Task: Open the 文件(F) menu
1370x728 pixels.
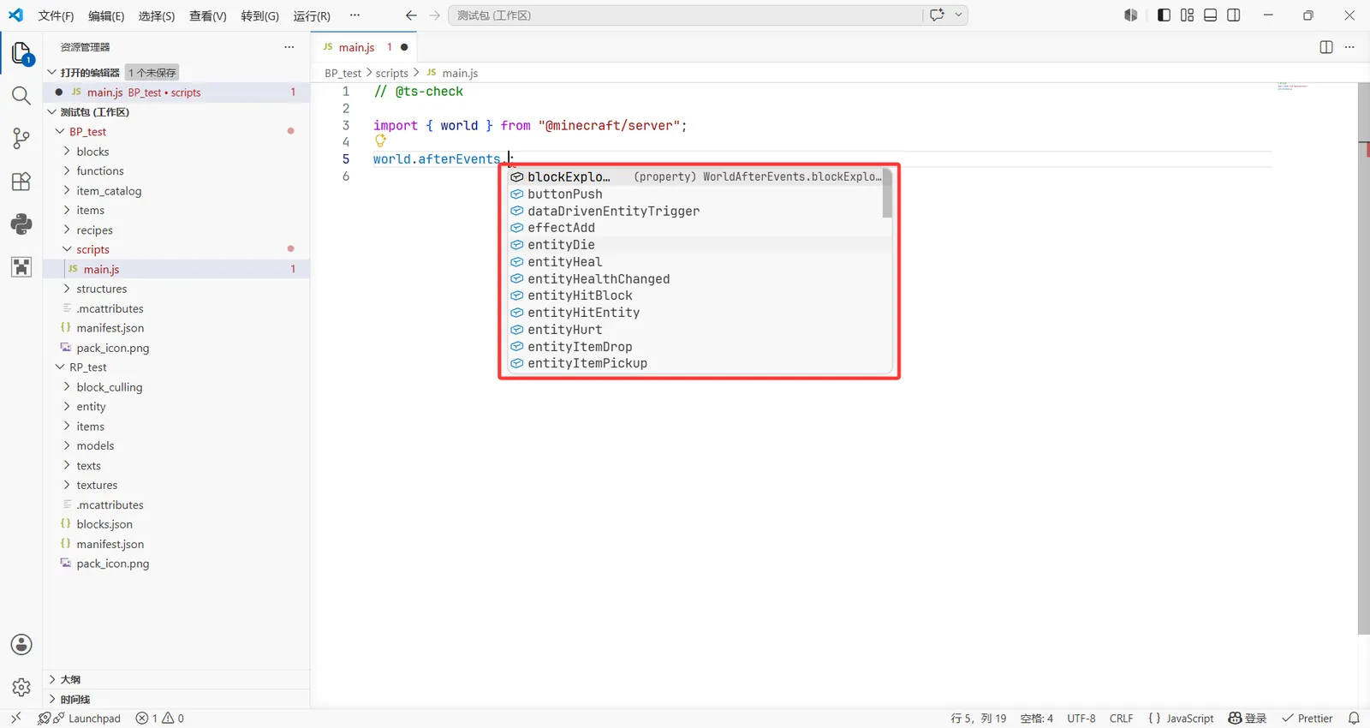Action: (57, 15)
